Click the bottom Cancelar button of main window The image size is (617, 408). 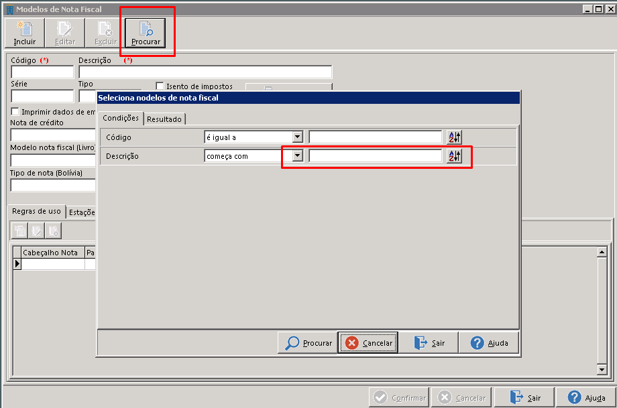point(462,397)
